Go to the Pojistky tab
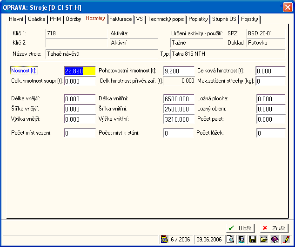Viewport: 295px width, 247px height. [249, 19]
